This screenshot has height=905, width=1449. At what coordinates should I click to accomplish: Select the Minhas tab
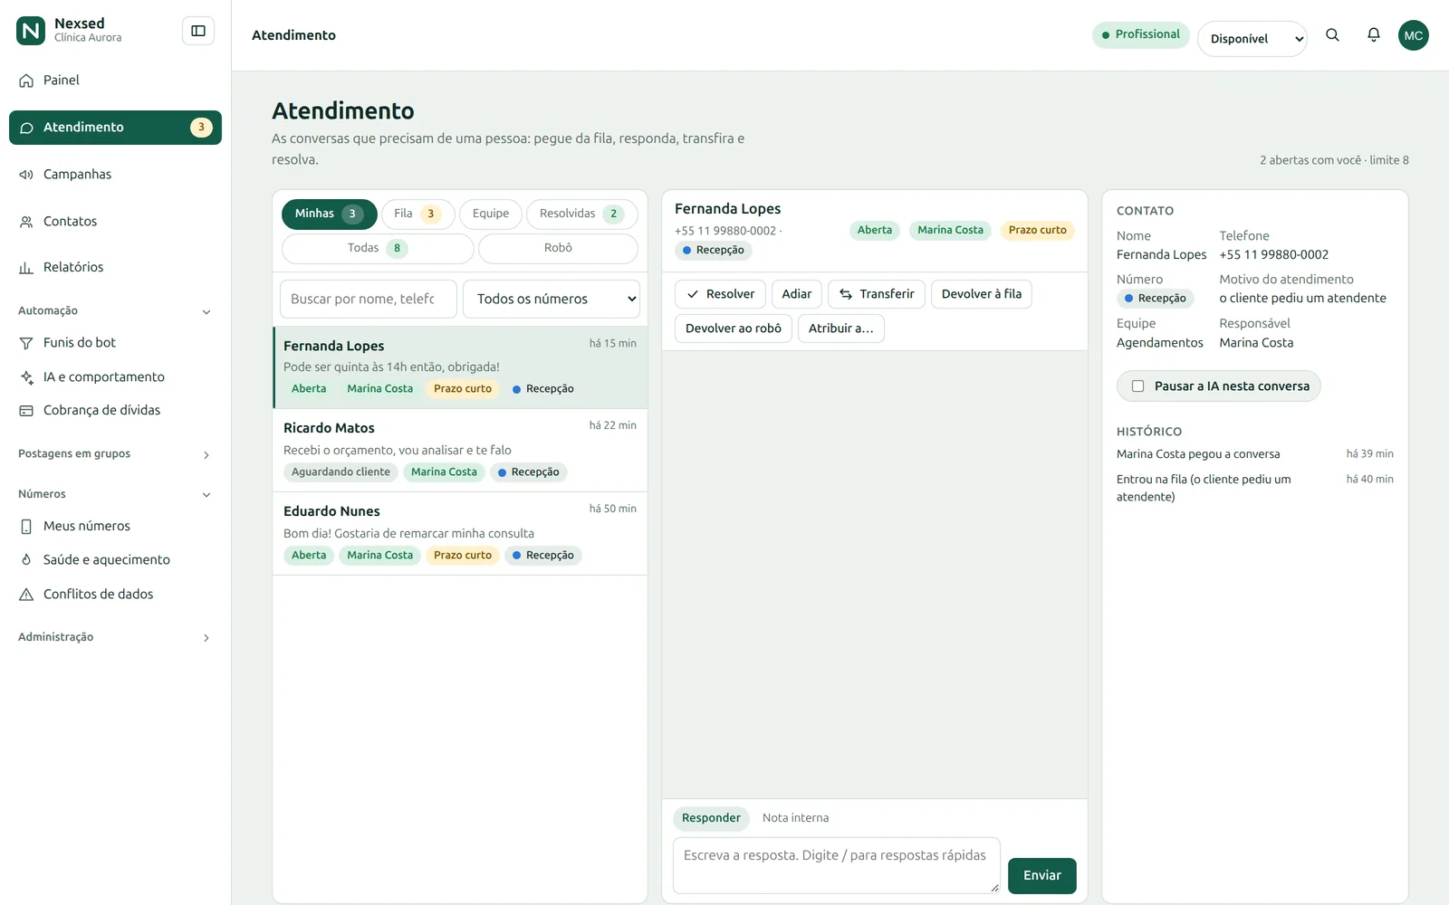pos(330,214)
